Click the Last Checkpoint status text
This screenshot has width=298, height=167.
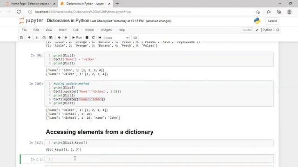[117, 21]
